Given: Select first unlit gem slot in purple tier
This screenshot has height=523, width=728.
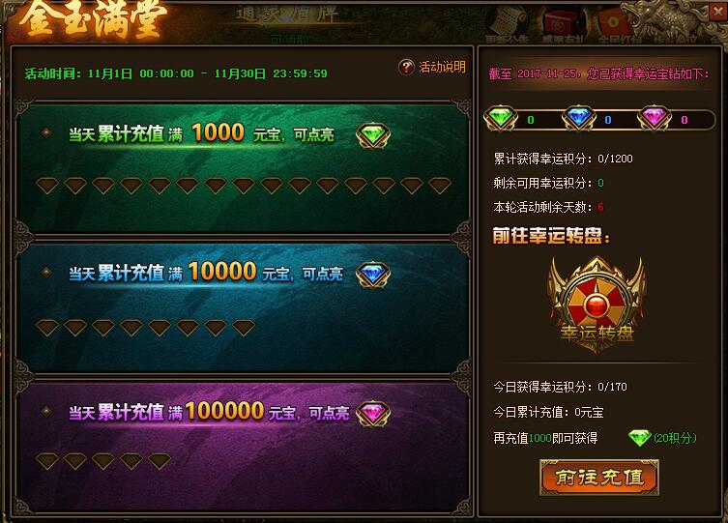Looking at the screenshot, I should 47,461.
